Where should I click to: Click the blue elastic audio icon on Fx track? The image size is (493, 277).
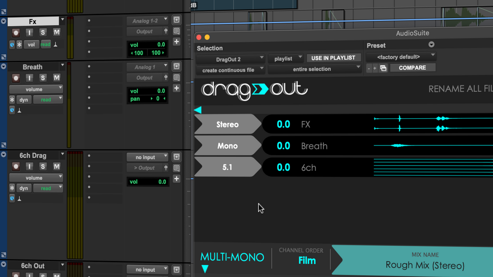pos(12,44)
